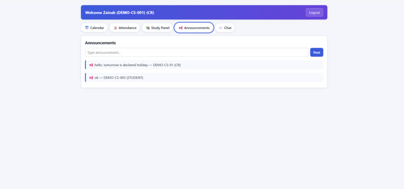Click the Logout button

point(314,13)
